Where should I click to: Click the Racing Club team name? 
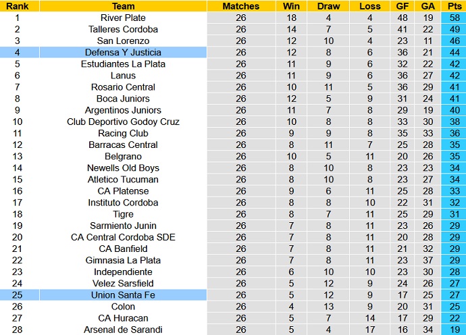(123, 133)
